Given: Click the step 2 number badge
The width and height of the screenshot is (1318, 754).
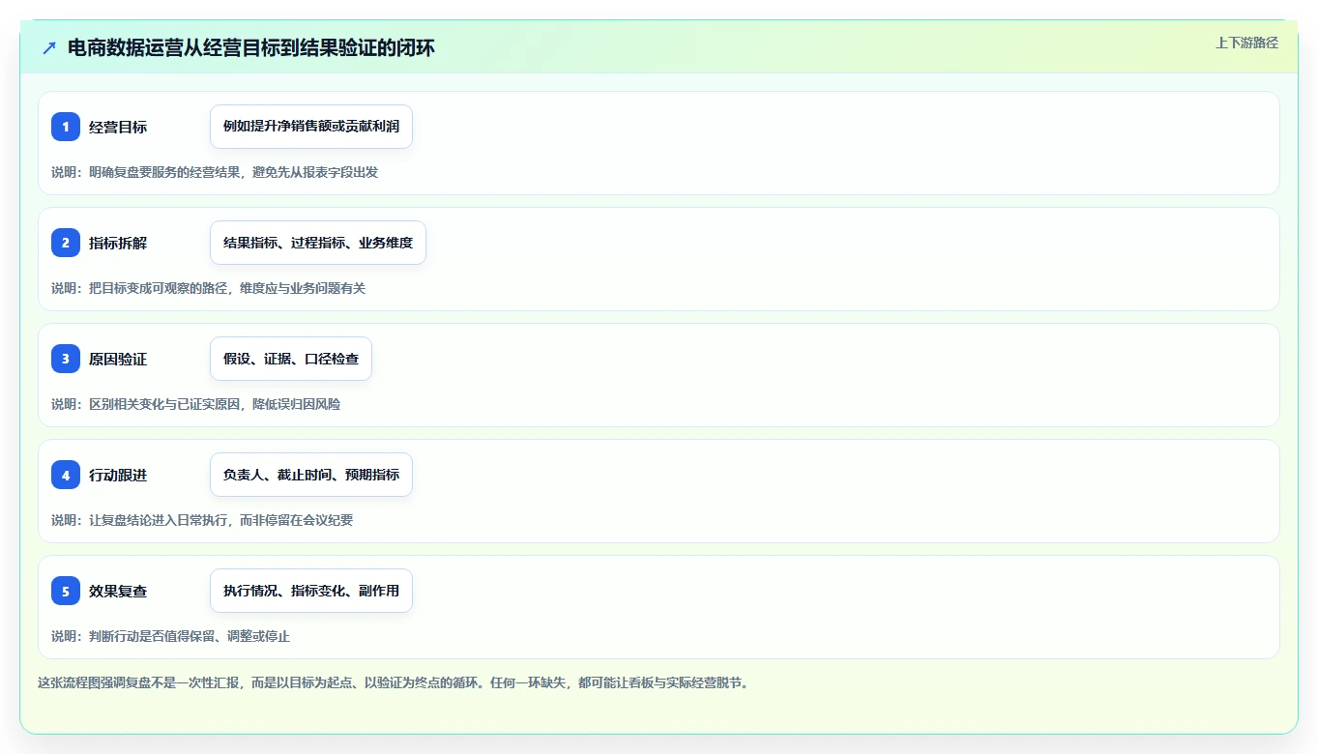Looking at the screenshot, I should [x=66, y=243].
